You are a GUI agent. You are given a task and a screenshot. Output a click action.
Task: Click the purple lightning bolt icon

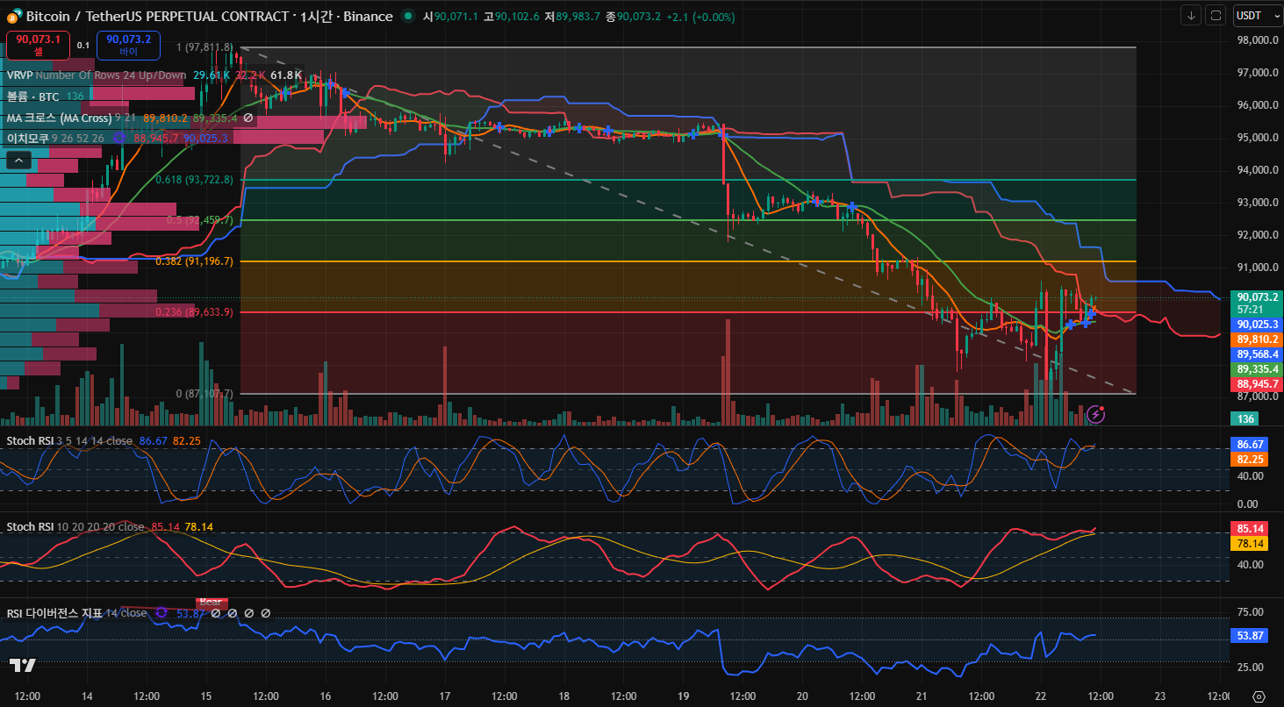click(1095, 414)
